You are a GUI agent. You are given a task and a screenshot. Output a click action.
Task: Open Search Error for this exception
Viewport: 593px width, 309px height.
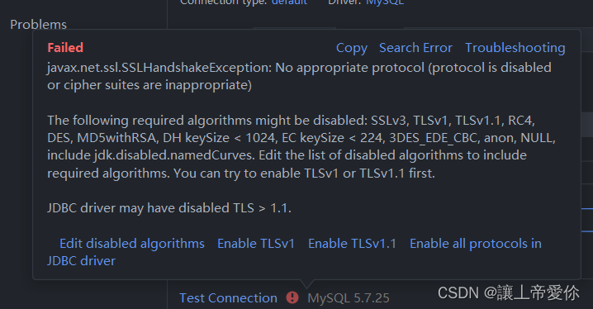pos(415,48)
